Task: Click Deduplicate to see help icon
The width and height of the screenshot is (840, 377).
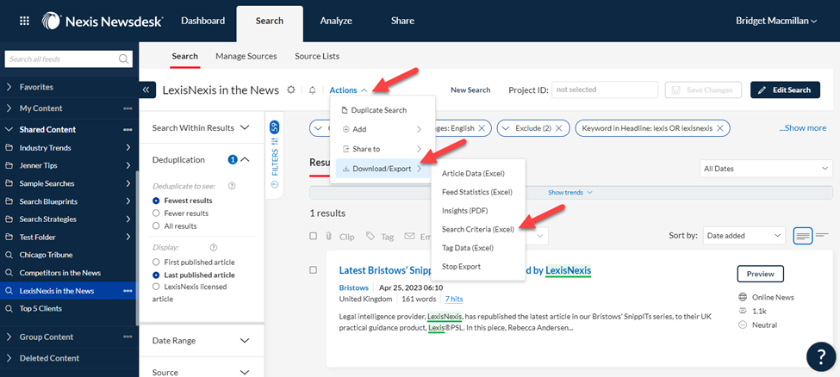Action: tap(232, 187)
